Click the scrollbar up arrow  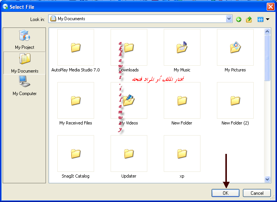point(267,32)
